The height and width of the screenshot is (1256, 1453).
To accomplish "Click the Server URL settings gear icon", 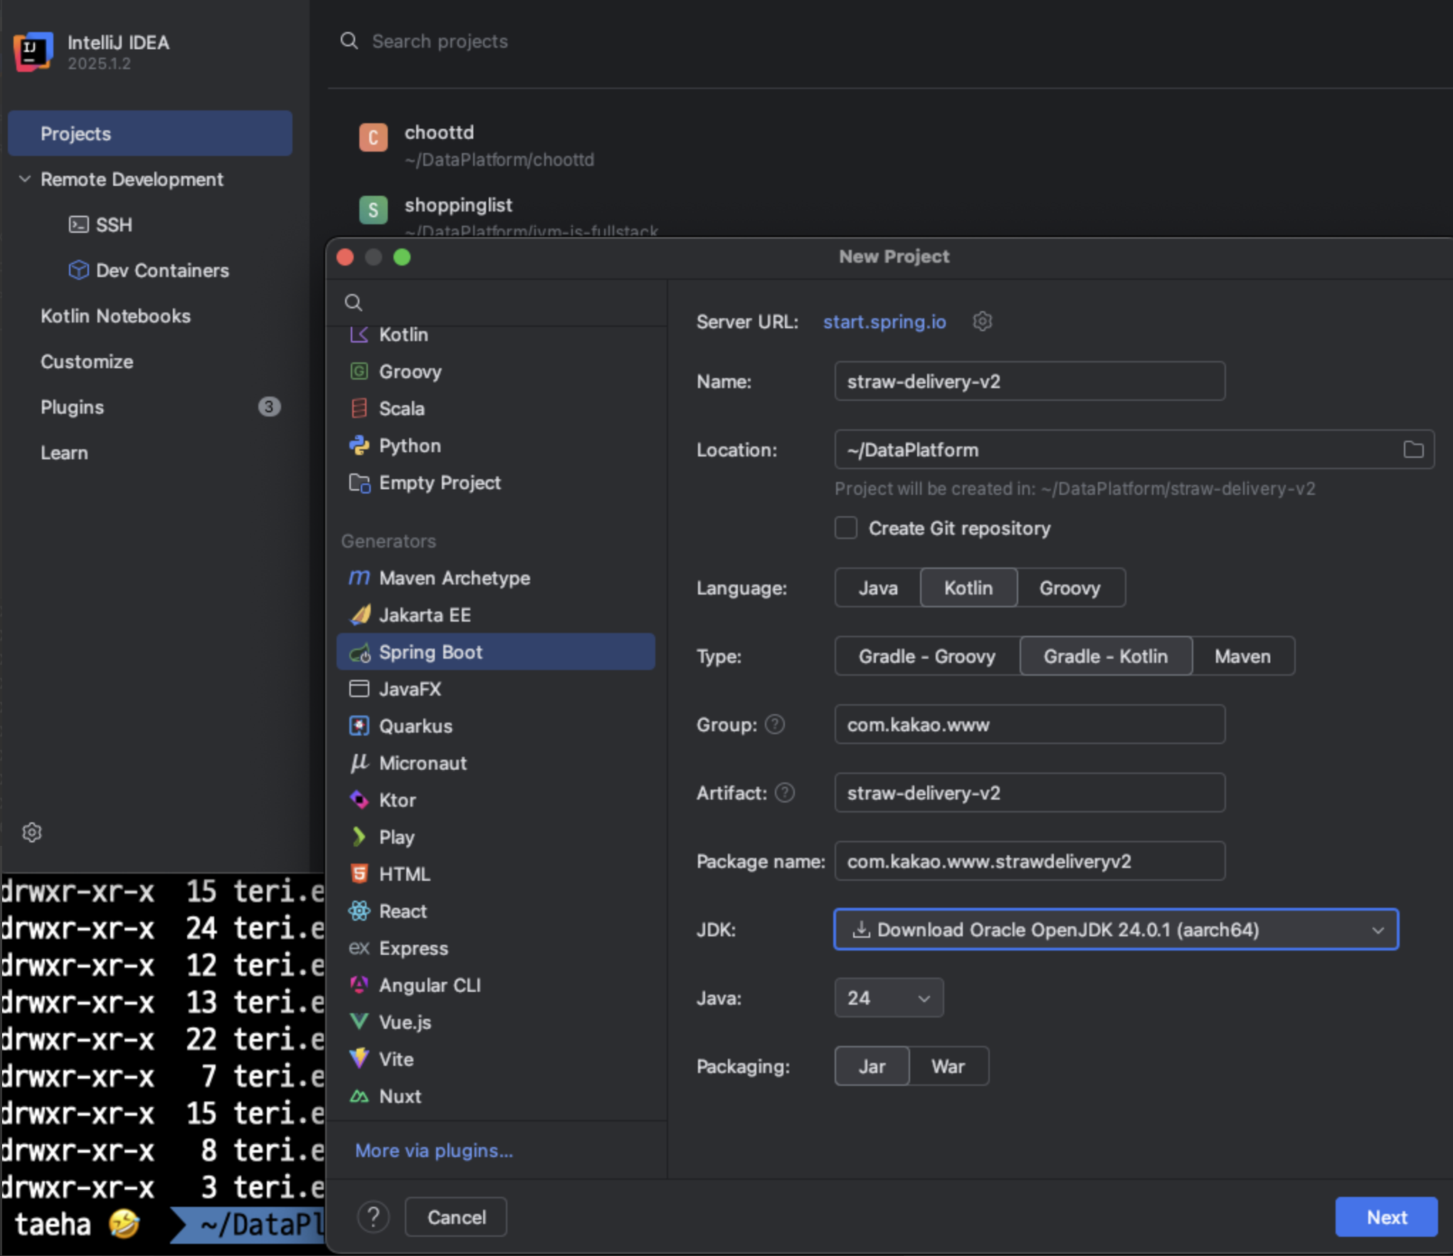I will coord(982,322).
